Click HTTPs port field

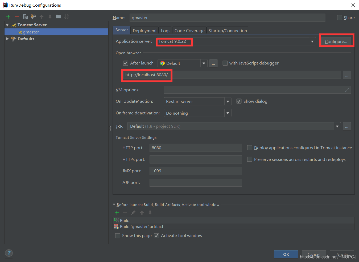[196, 159]
